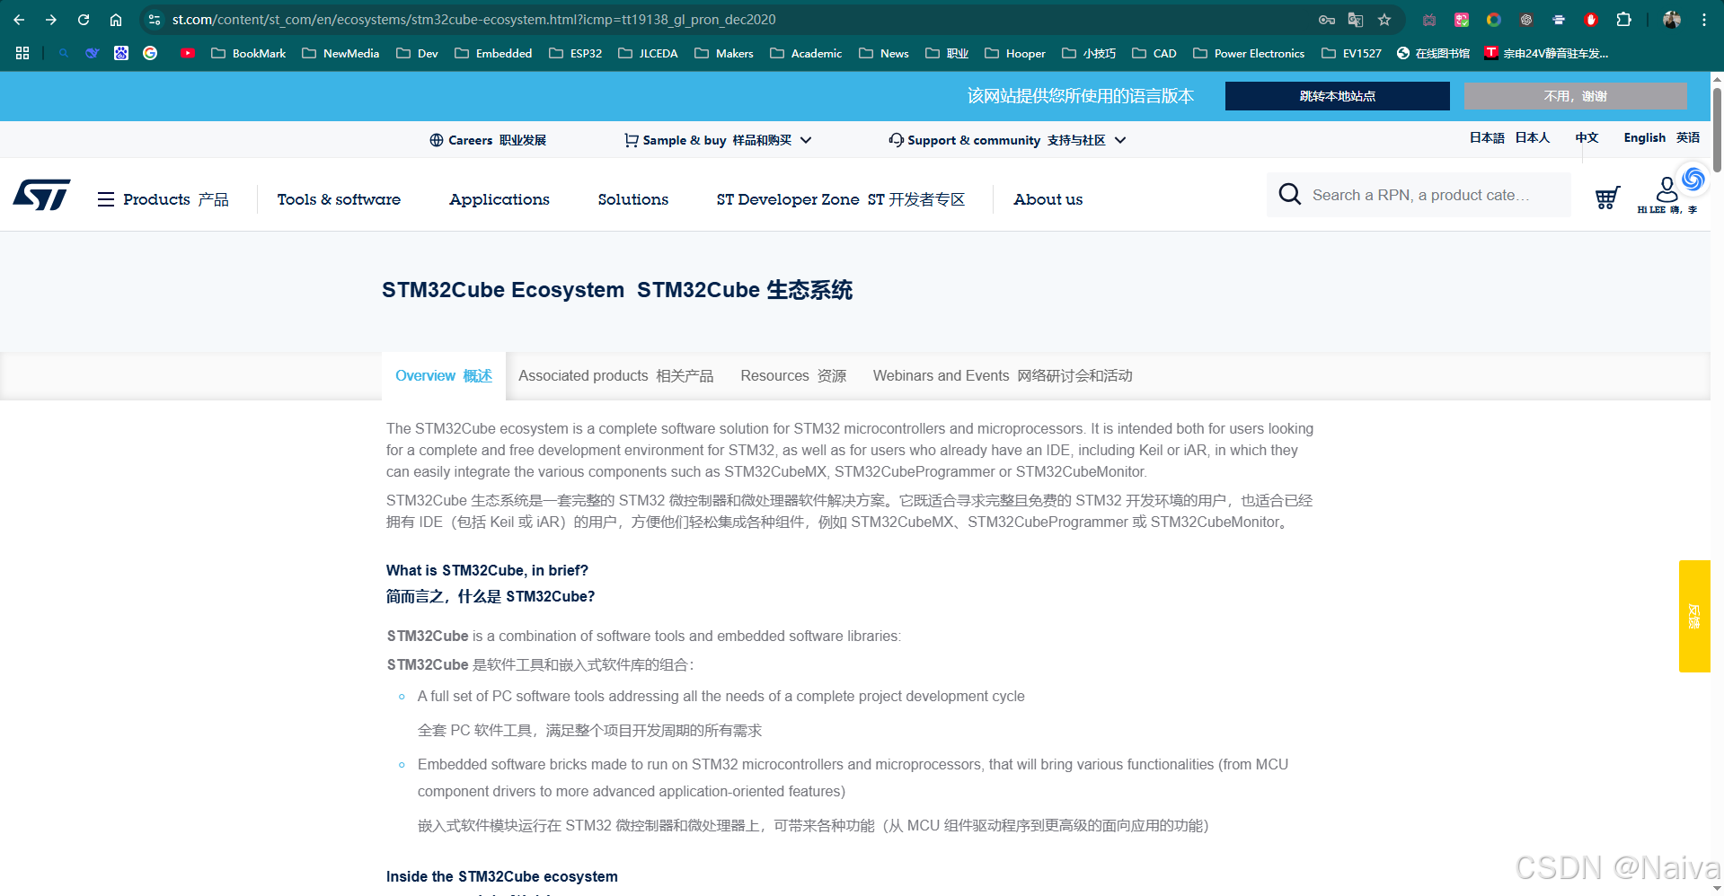Open the Chrome three-dot menu
Screen dimensions: 1724x896
tap(1704, 20)
